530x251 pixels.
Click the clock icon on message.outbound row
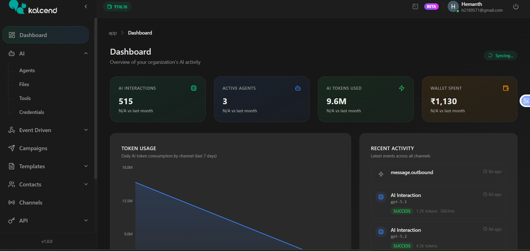[485, 172]
